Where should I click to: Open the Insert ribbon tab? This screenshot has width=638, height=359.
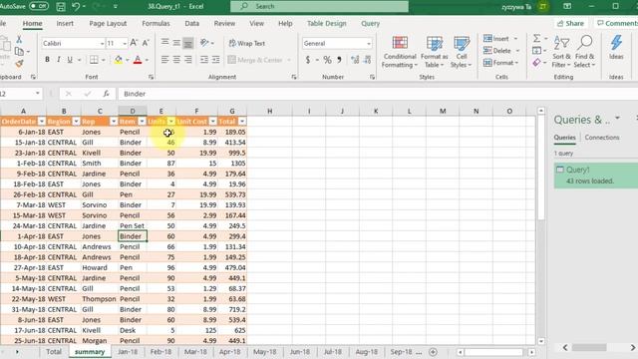[x=65, y=24]
